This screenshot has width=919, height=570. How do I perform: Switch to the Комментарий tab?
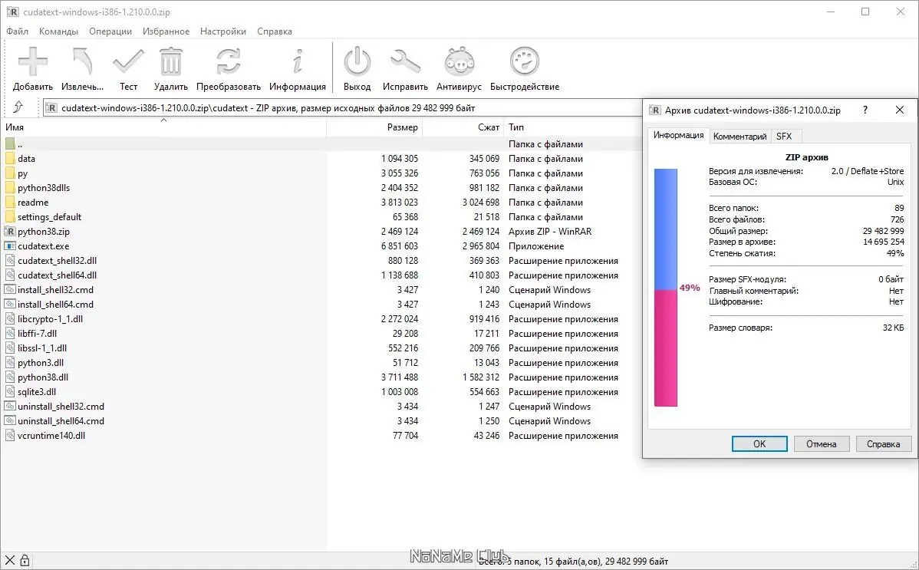point(739,136)
